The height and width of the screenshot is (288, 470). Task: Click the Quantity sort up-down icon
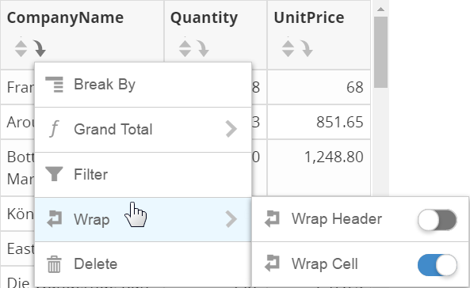[x=185, y=47]
